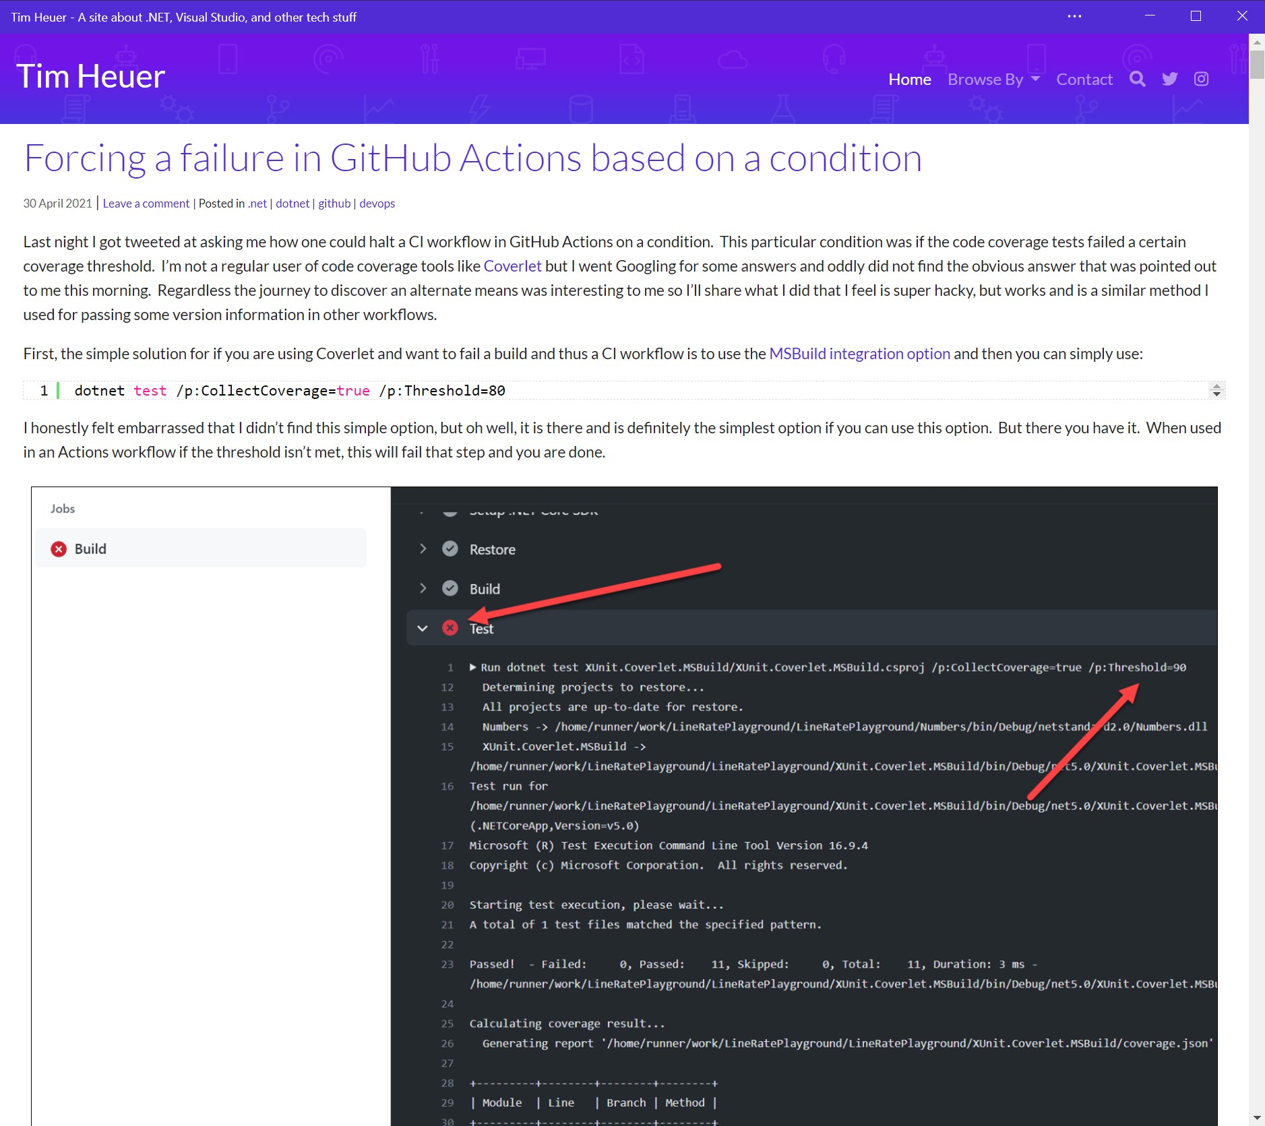Follow the MSBuild integration option link
The width and height of the screenshot is (1265, 1126).
click(x=859, y=354)
